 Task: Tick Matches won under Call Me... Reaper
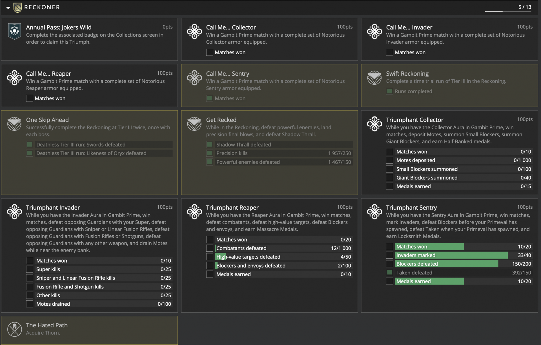pos(30,98)
